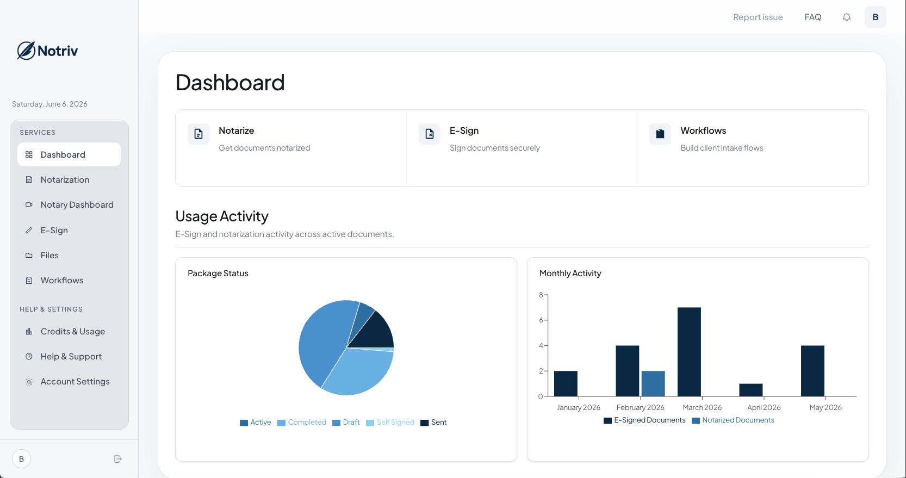The width and height of the screenshot is (906, 478).
Task: Click the Workflows clipboard icon in sidebar
Action: [x=29, y=280]
